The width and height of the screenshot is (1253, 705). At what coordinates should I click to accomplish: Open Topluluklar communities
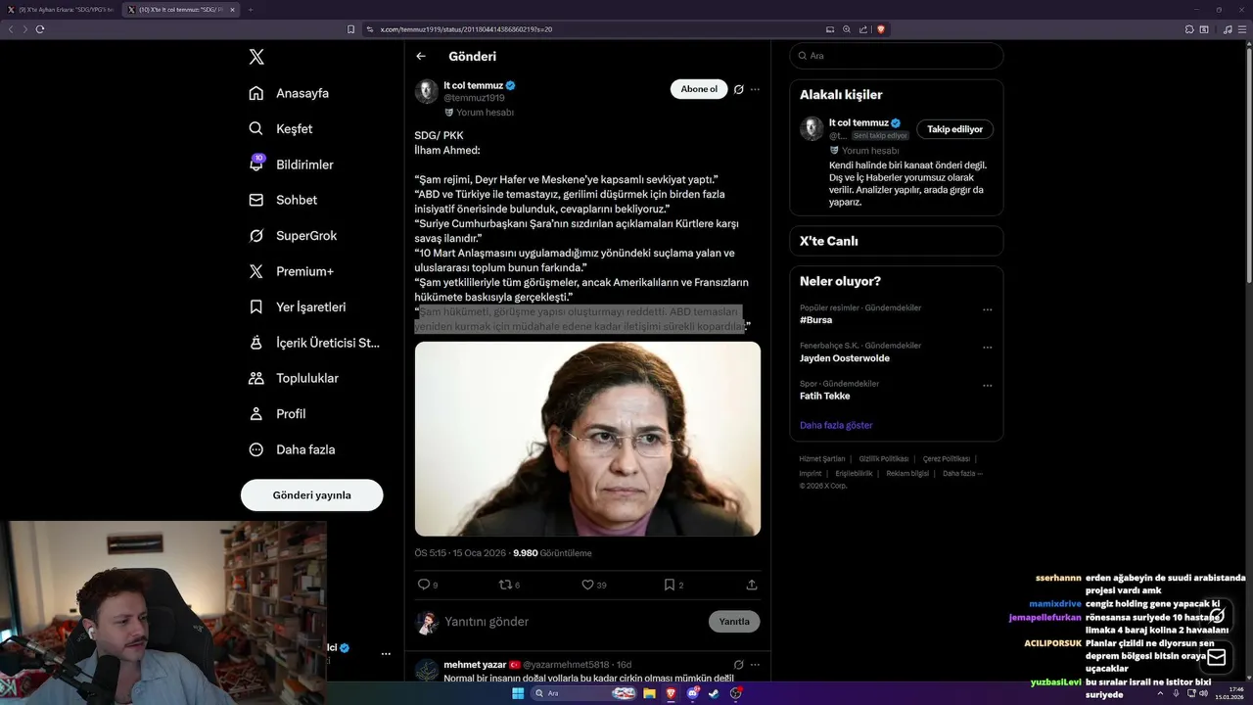pyautogui.click(x=294, y=378)
